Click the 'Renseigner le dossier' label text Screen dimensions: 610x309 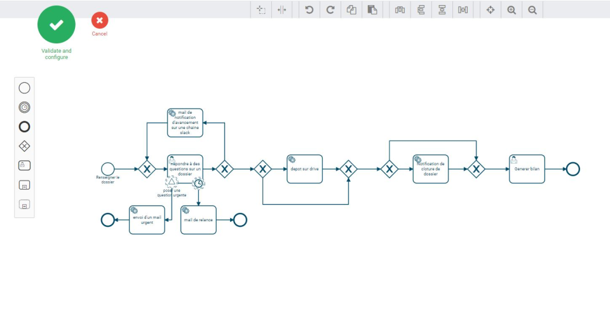(108, 179)
